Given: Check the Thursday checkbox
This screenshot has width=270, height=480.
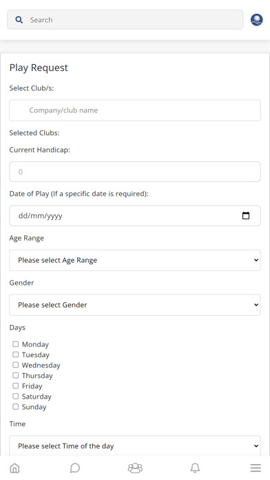Looking at the screenshot, I should click(x=16, y=375).
